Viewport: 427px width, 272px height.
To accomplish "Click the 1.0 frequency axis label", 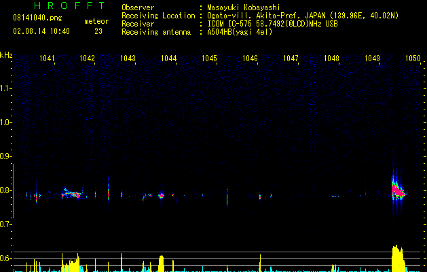I will [6, 122].
